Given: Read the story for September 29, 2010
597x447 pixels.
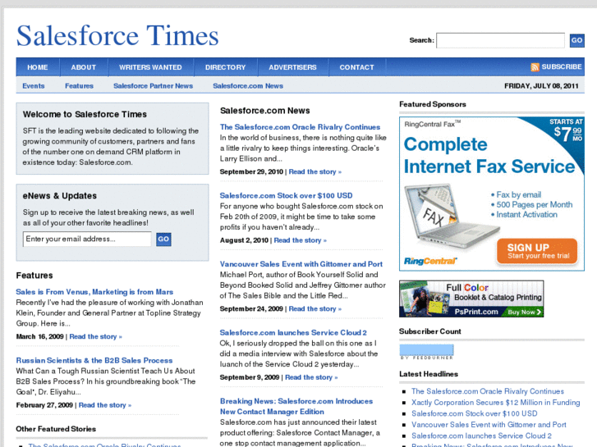Looking at the screenshot, I should click(315, 172).
